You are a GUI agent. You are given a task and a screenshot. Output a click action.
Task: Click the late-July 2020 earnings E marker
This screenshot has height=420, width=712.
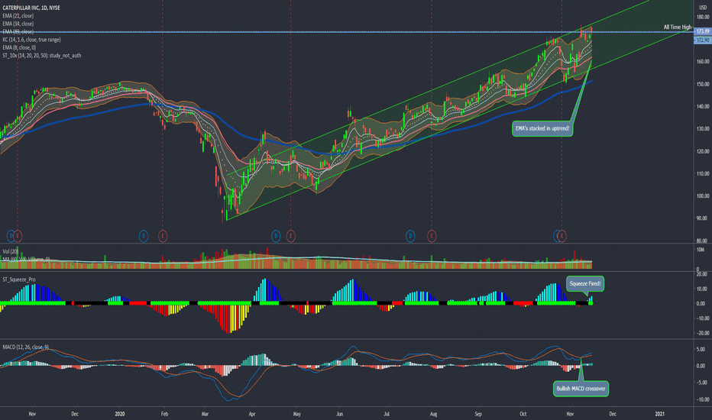432,236
